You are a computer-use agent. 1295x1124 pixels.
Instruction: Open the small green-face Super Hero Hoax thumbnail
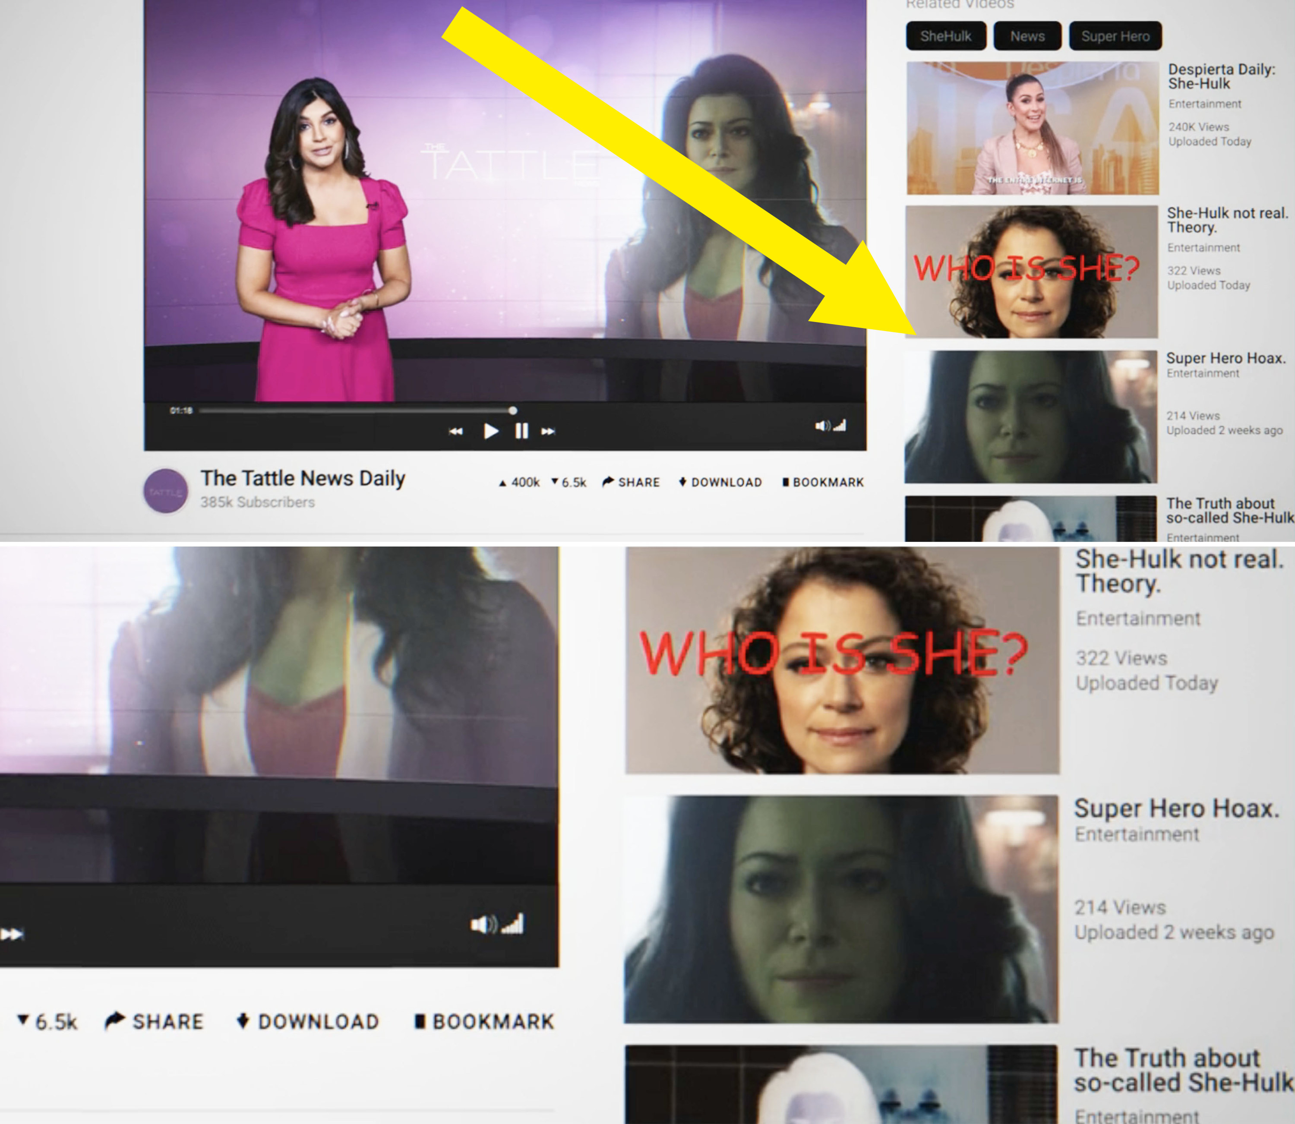pyautogui.click(x=1031, y=417)
